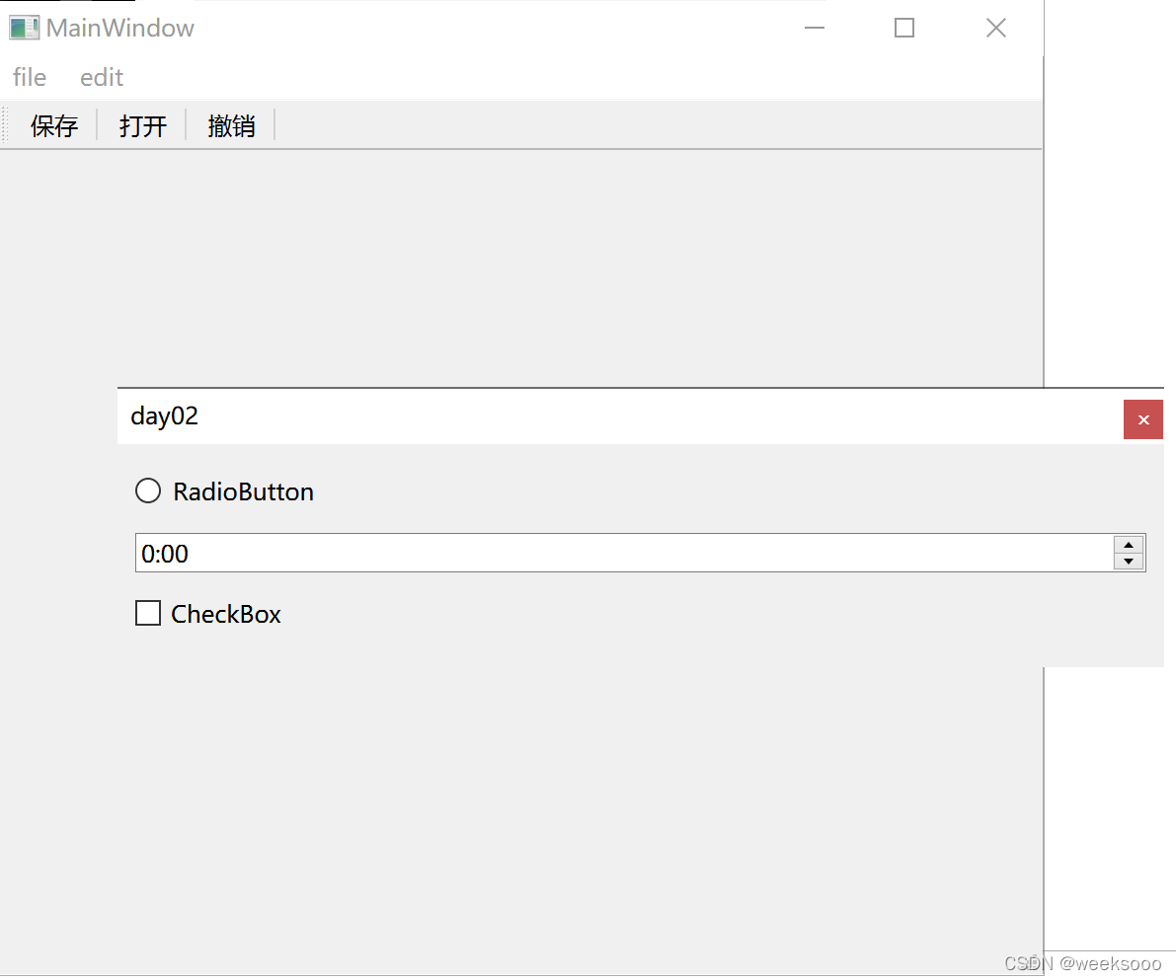
Task: Open the file menu
Action: pos(30,77)
